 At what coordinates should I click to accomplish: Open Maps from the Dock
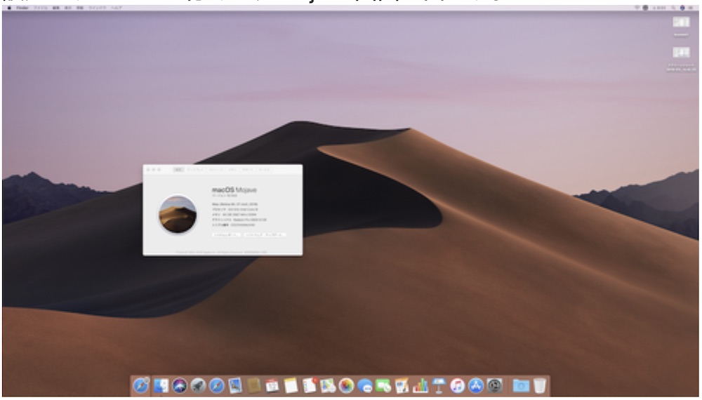coord(328,386)
